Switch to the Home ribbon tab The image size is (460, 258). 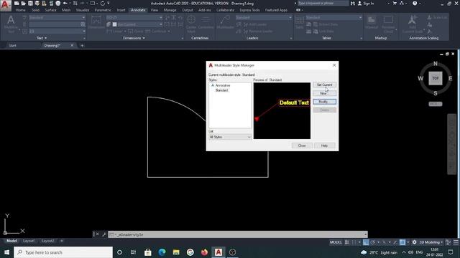click(x=21, y=10)
